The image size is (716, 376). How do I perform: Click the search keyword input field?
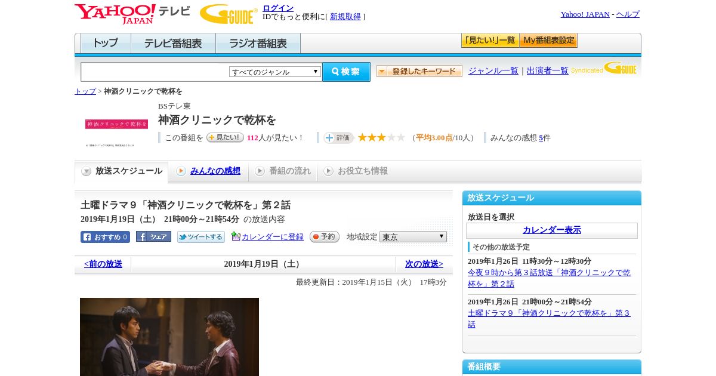[x=155, y=72]
